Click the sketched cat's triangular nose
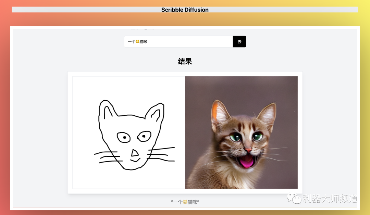This screenshot has width=370, height=215. pyautogui.click(x=135, y=153)
